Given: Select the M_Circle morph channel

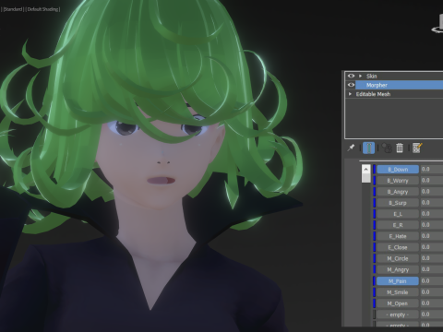Looking at the screenshot, I should pyautogui.click(x=398, y=258).
